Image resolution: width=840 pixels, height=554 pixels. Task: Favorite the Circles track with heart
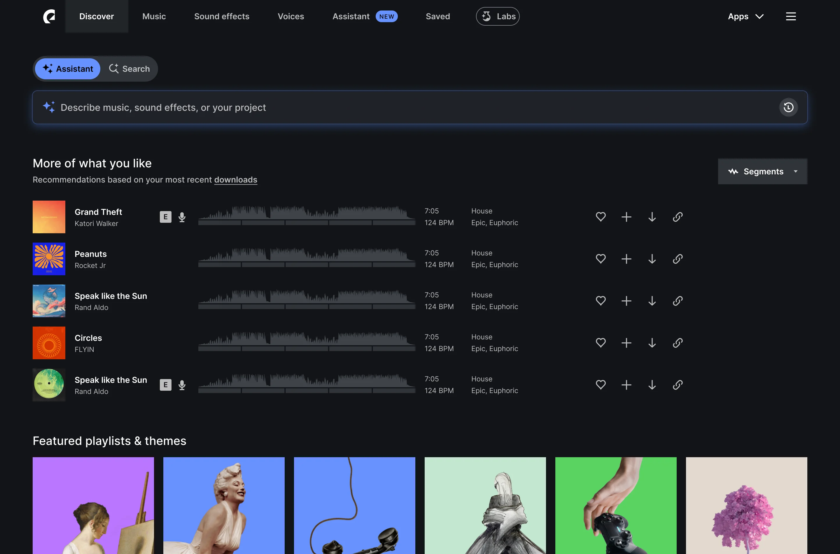601,343
